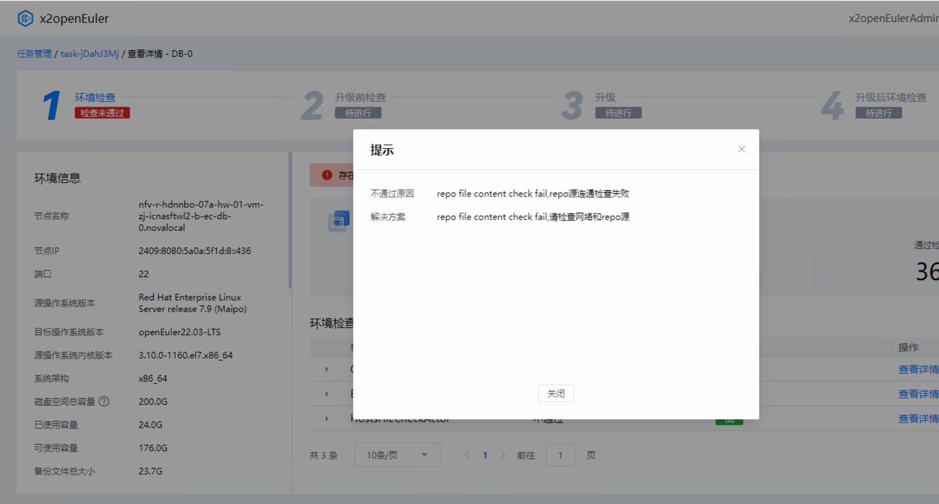Screen dimensions: 939x504
Task: Go to previous page arrow
Action: click(467, 455)
